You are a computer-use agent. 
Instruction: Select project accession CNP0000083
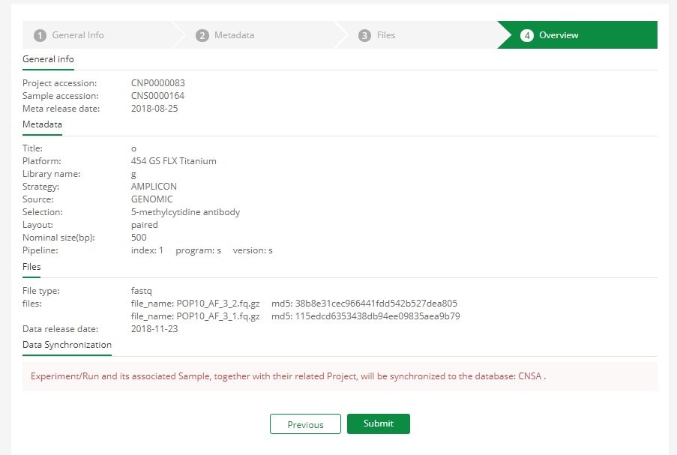pyautogui.click(x=157, y=83)
